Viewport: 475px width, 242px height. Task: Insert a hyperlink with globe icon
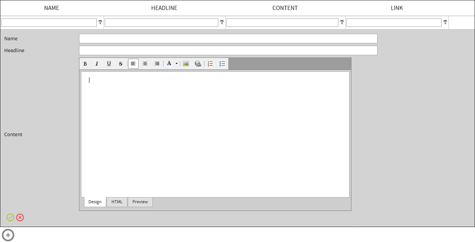(198, 64)
